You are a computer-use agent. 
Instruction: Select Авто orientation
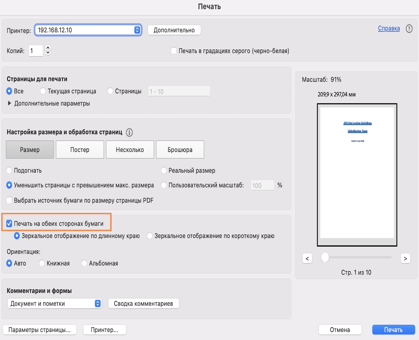point(9,263)
